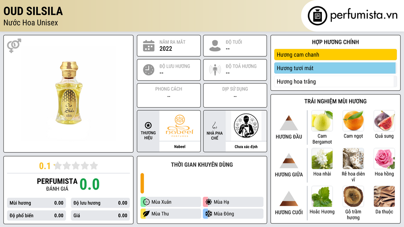This screenshot has height=227, width=404.
Task: Click the Dịp sử dụng info box
Action: [235, 95]
